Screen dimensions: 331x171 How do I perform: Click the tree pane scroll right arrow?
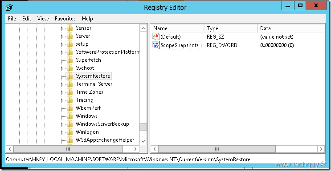135,149
